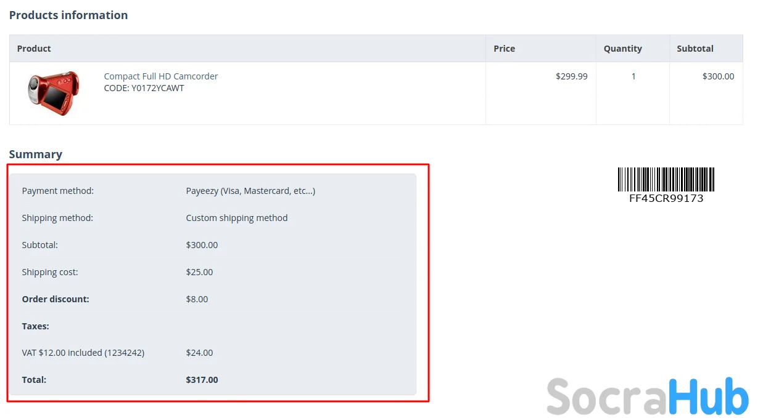Click the red camcorder product thumbnail
This screenshot has width=763, height=418.
[54, 93]
